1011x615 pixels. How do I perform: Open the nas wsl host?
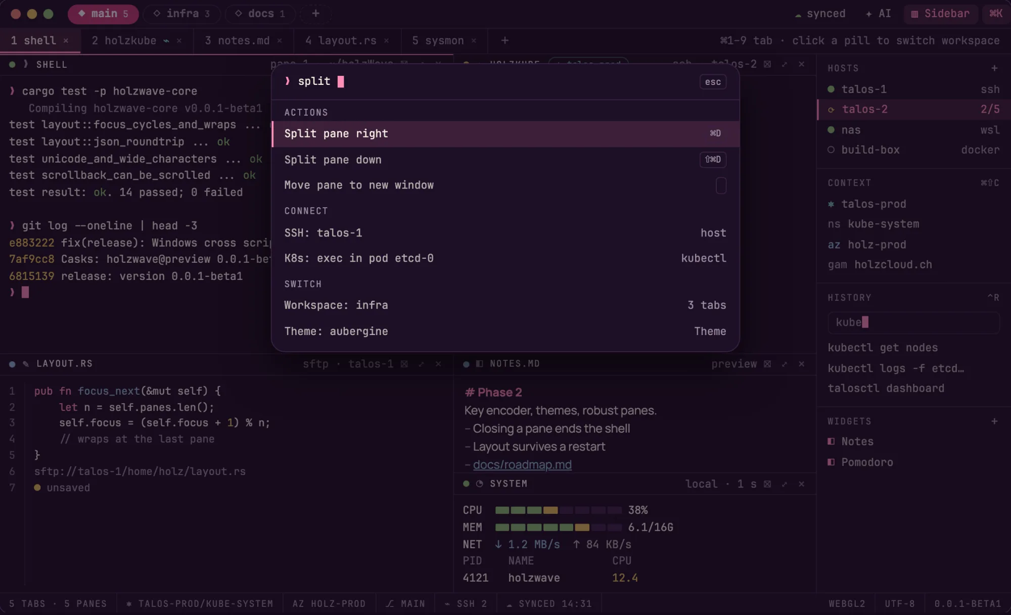click(914, 130)
